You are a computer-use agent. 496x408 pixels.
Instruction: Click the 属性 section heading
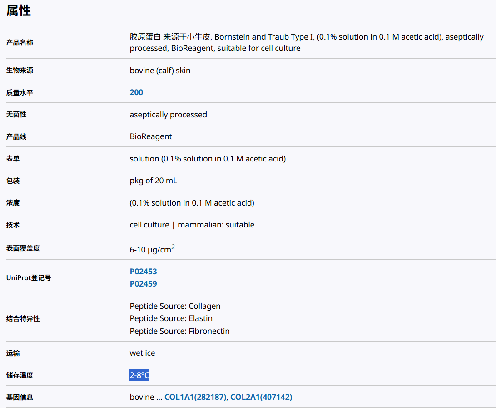pos(19,11)
